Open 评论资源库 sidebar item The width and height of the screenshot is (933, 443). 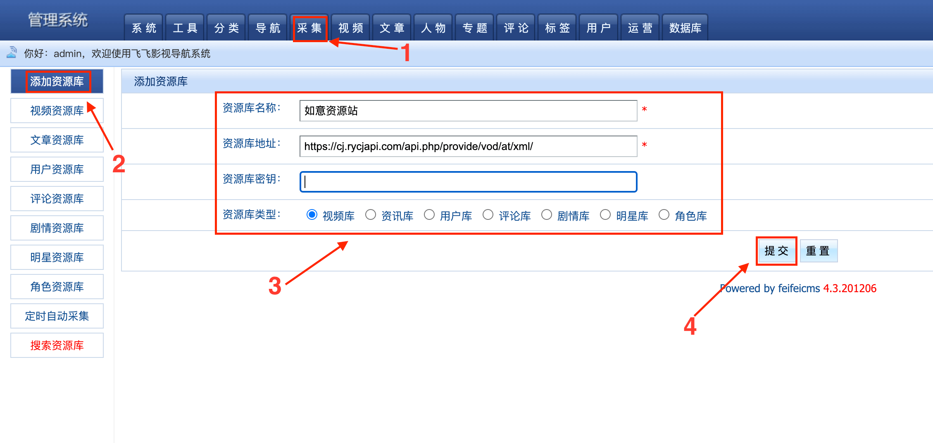click(x=57, y=199)
